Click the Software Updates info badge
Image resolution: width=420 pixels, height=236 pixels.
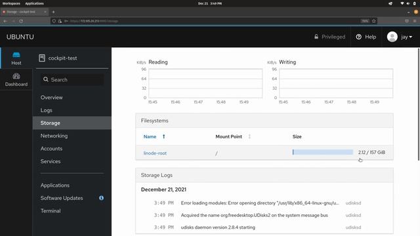tap(101, 198)
